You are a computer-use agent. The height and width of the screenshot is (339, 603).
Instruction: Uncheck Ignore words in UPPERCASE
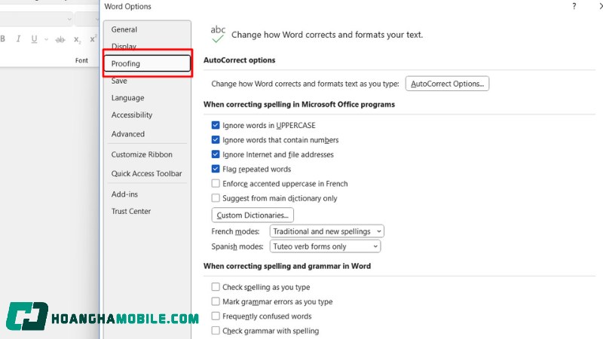point(216,125)
